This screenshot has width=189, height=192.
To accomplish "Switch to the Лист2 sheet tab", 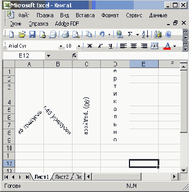I will 62,177.
